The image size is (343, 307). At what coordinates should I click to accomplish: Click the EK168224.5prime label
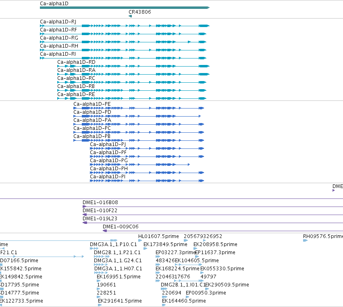[177, 269]
